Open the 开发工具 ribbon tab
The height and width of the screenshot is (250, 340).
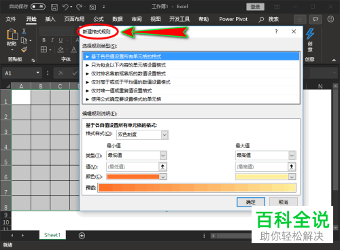[180, 19]
